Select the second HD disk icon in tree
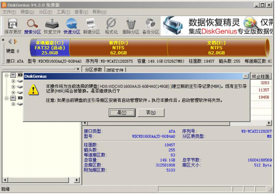Screen dimensions: 275x194 [x=13, y=98]
